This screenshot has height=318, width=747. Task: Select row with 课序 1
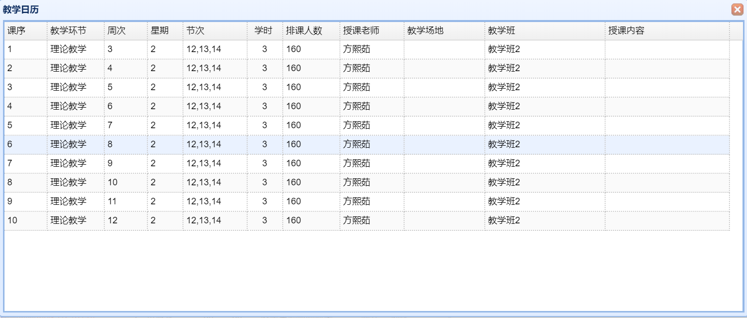tap(367, 49)
